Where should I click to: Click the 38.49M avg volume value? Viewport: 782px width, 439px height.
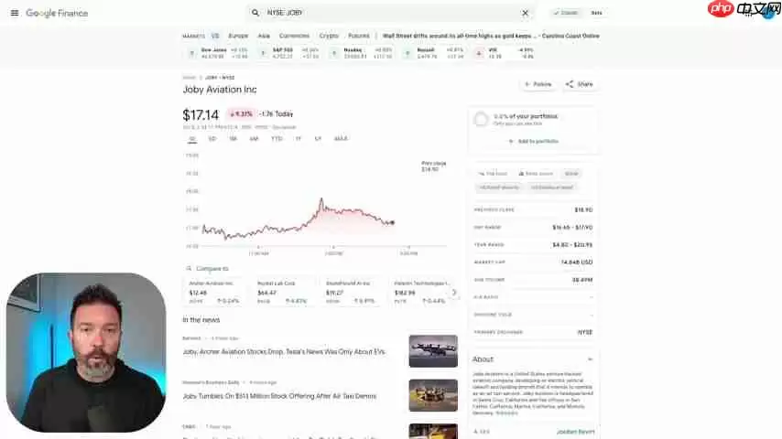coord(582,280)
